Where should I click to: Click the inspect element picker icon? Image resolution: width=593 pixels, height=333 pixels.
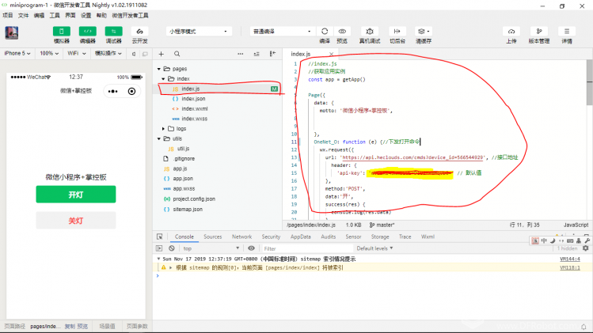pyautogui.click(x=160, y=237)
